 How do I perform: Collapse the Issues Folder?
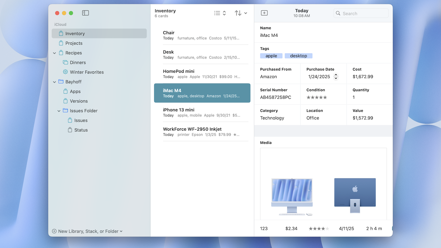click(x=59, y=111)
